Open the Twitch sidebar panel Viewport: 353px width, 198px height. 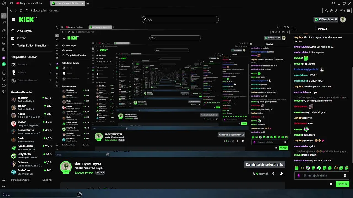(4, 58)
